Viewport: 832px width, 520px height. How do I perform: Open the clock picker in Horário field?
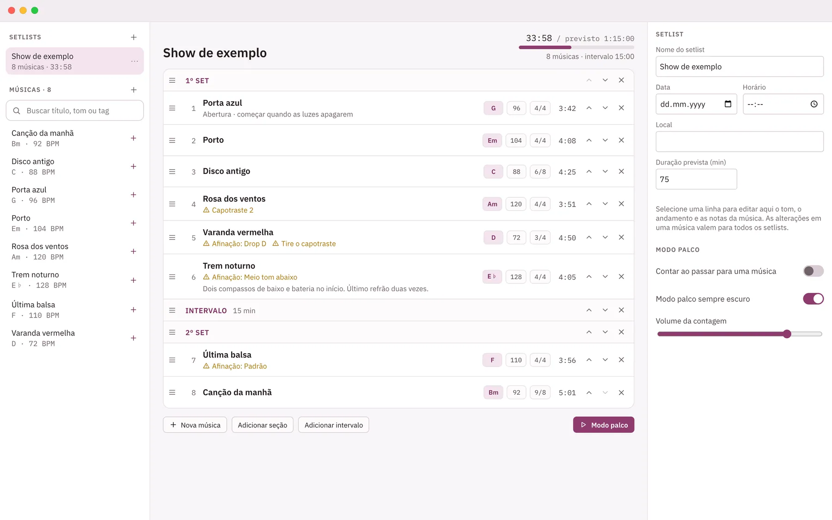click(x=814, y=104)
